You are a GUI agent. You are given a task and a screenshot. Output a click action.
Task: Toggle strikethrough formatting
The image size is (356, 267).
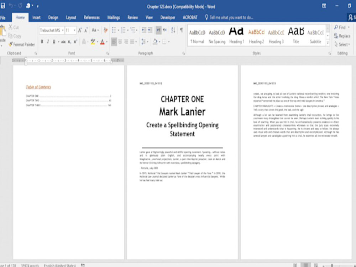click(x=63, y=42)
